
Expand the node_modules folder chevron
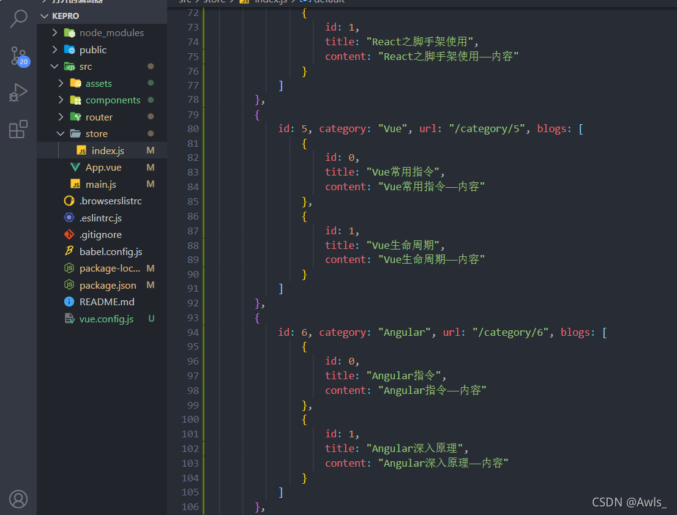coord(55,33)
